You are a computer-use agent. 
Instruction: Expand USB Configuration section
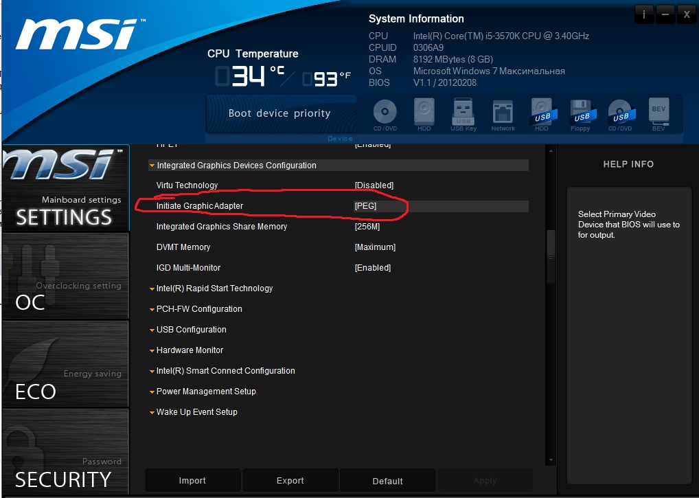[x=188, y=330]
